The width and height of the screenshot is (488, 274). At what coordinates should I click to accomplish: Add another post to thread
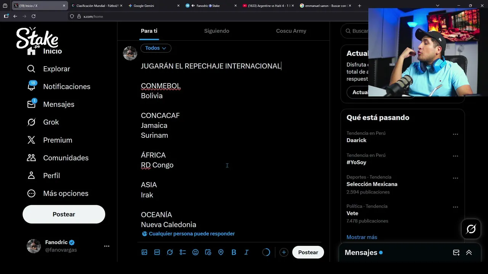point(284,252)
